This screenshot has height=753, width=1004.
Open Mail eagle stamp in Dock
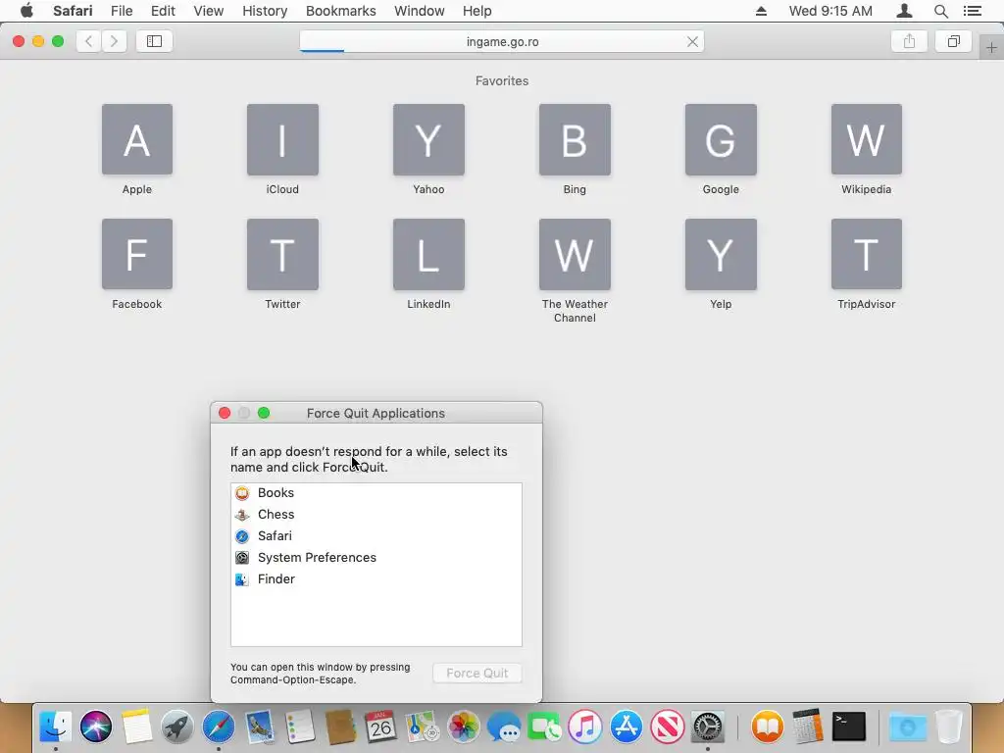coord(259,727)
